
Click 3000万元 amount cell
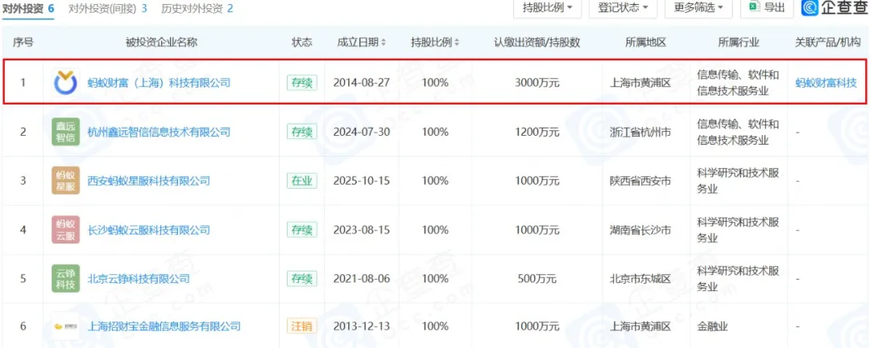coord(537,83)
